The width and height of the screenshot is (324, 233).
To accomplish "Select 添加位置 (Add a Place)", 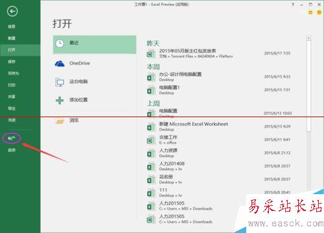I will pyautogui.click(x=78, y=100).
